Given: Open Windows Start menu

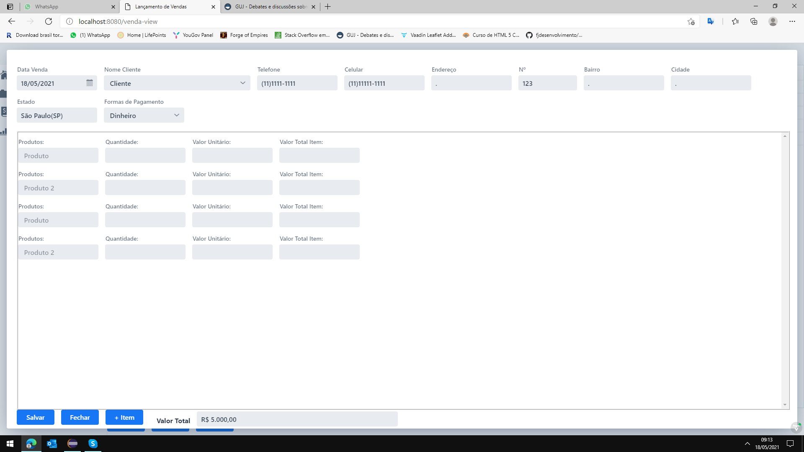Looking at the screenshot, I should (x=10, y=444).
